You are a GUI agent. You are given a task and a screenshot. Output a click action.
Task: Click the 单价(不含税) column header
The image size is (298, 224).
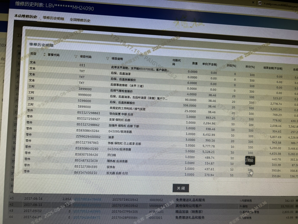tap(209, 64)
